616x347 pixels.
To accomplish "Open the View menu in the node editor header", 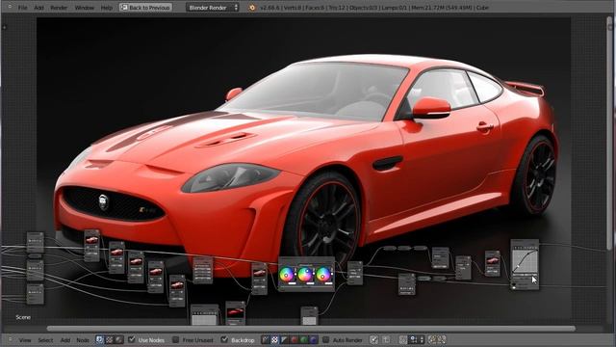I will (25, 340).
